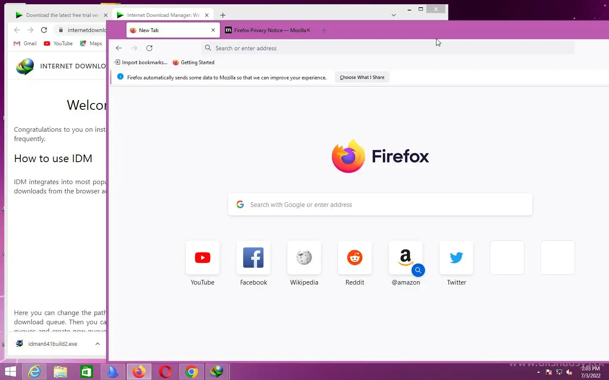Close Chrome's Internet Download Manager tab
The height and width of the screenshot is (380, 609).
(207, 15)
